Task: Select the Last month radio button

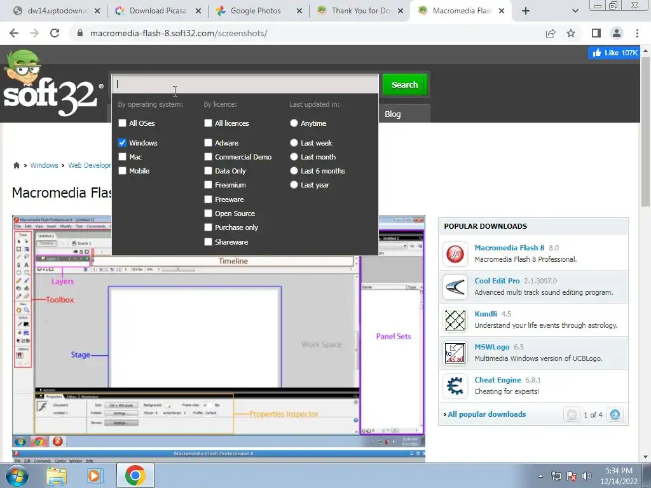Action: (x=294, y=157)
